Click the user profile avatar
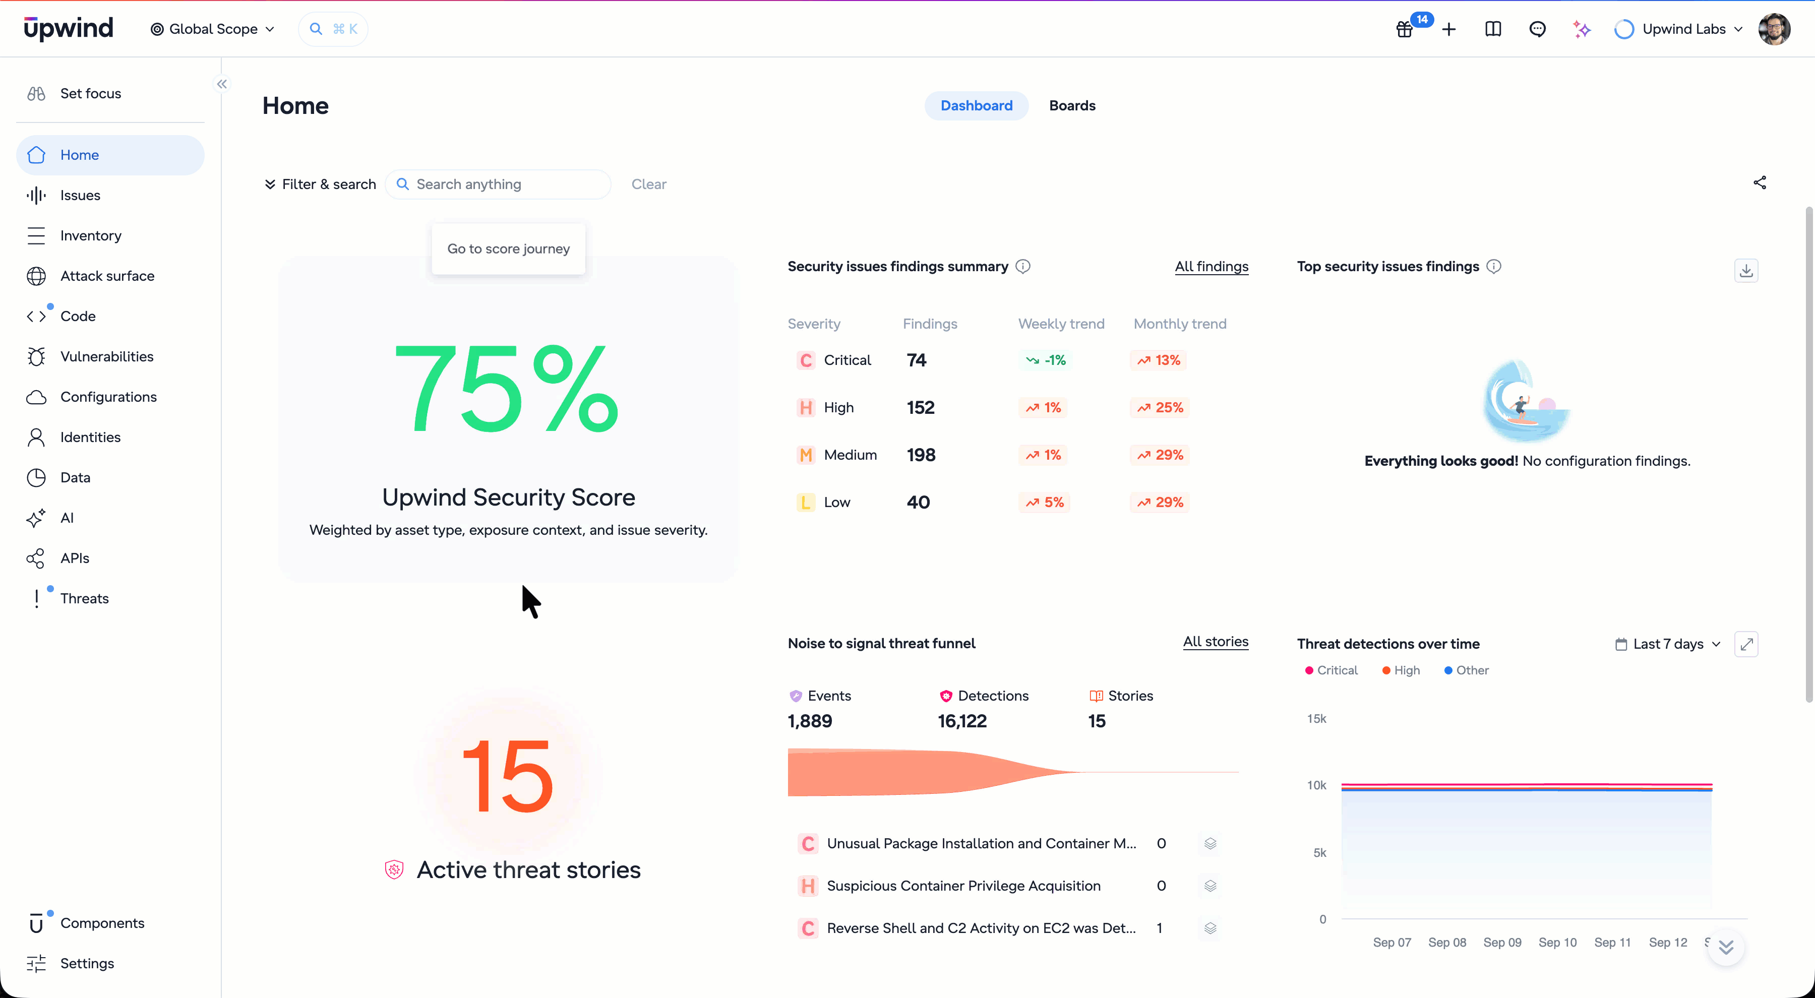The width and height of the screenshot is (1815, 998). 1774,29
